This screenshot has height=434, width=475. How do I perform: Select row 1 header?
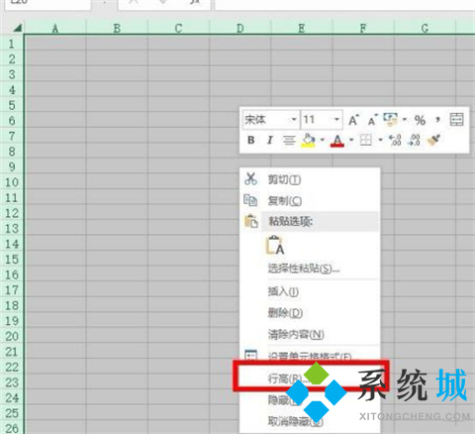12,44
